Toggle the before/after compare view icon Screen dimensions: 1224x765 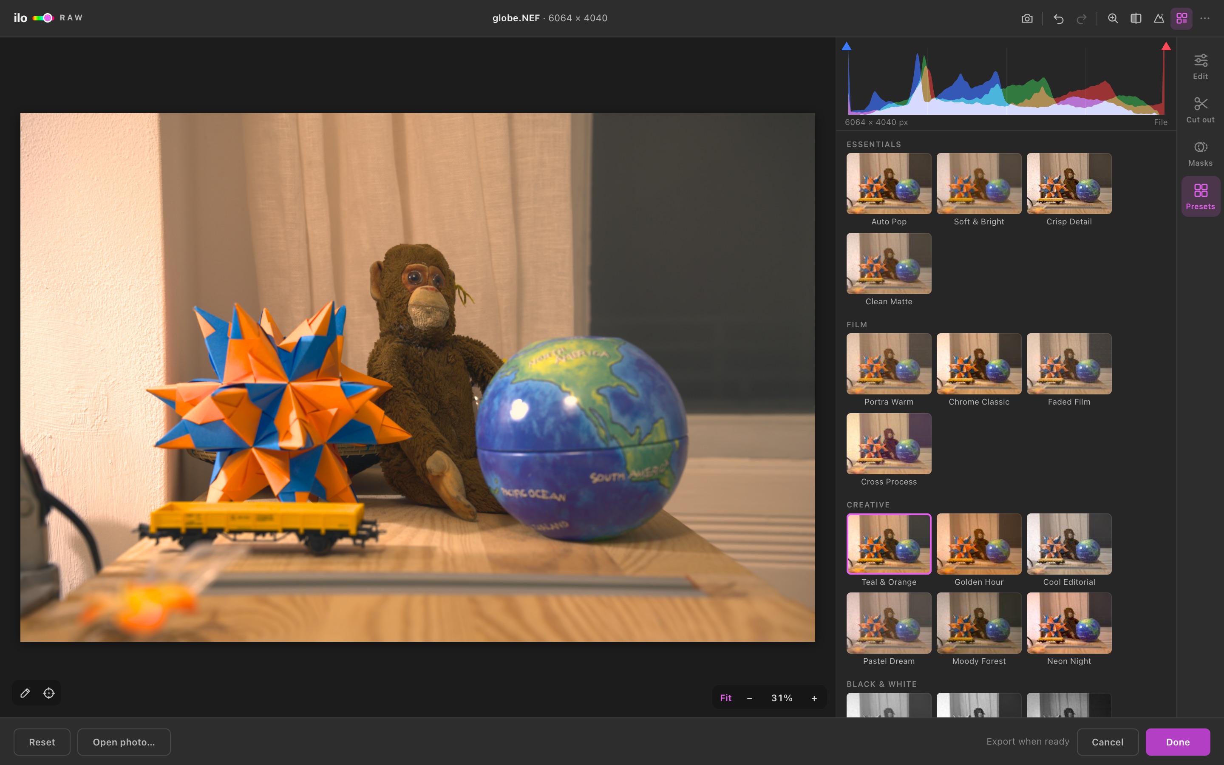click(x=1136, y=19)
